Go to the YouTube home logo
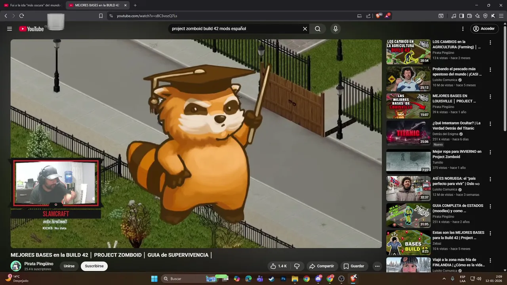This screenshot has width=507, height=285. [31, 29]
